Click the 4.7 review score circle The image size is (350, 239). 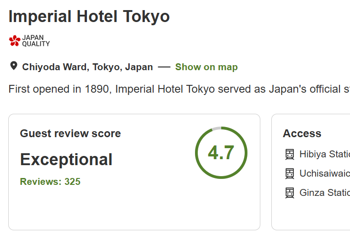221,153
